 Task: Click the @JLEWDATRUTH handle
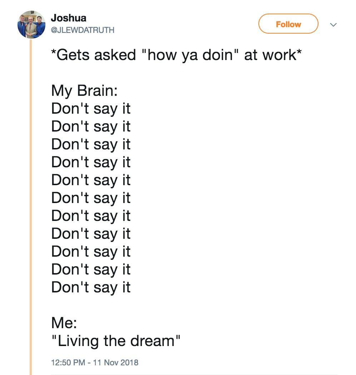[x=83, y=30]
